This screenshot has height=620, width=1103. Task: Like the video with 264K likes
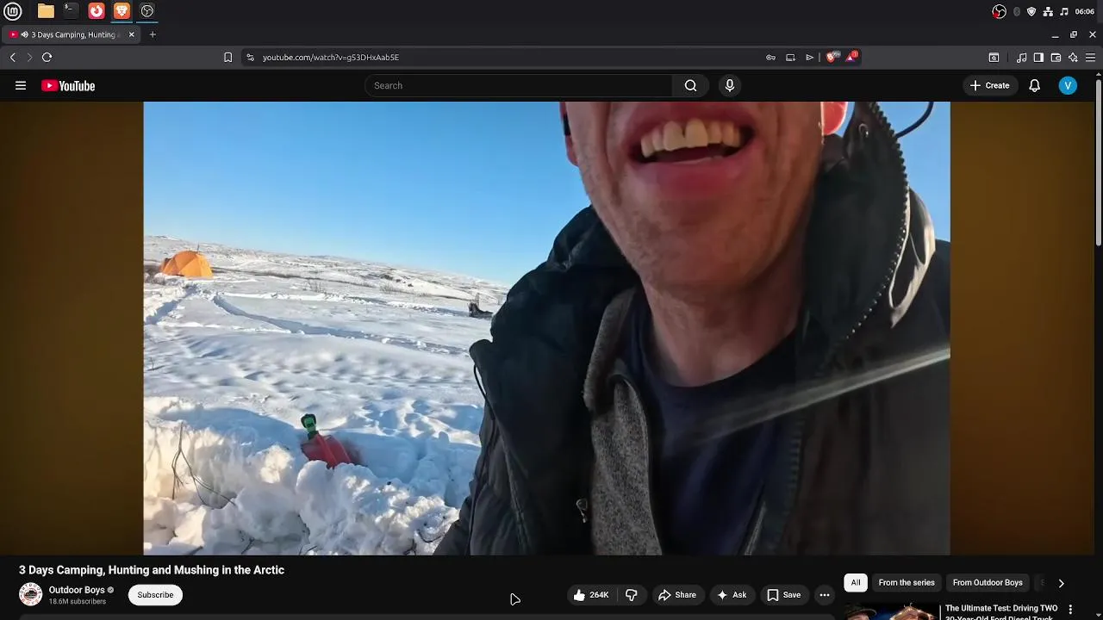(591, 595)
